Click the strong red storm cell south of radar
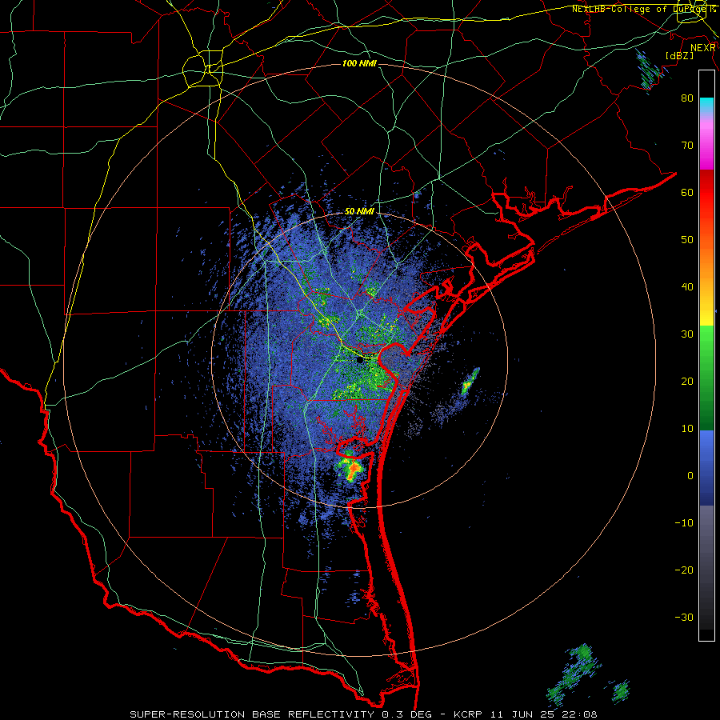 (x=353, y=469)
